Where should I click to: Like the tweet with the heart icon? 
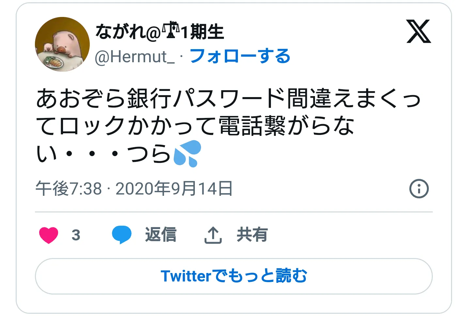[49, 235]
